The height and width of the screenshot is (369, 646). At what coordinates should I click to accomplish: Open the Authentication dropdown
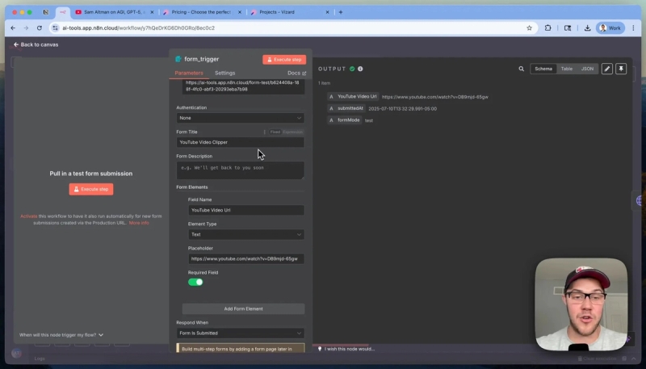(240, 118)
